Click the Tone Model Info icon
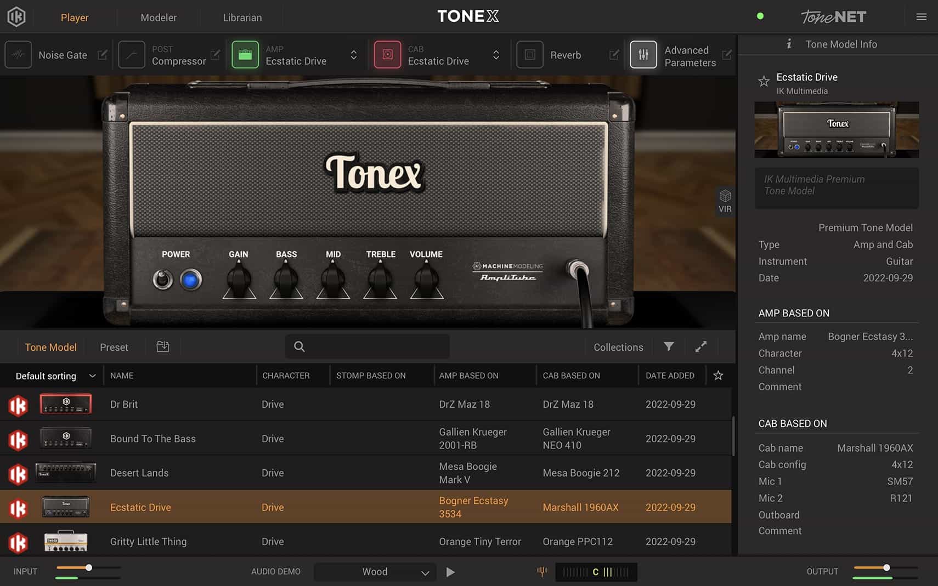 click(x=789, y=44)
